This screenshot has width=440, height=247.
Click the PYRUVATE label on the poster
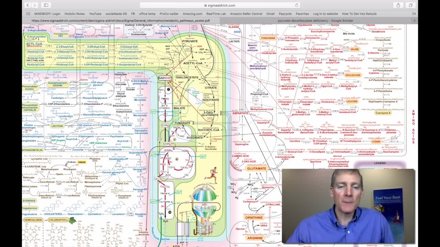point(190,41)
